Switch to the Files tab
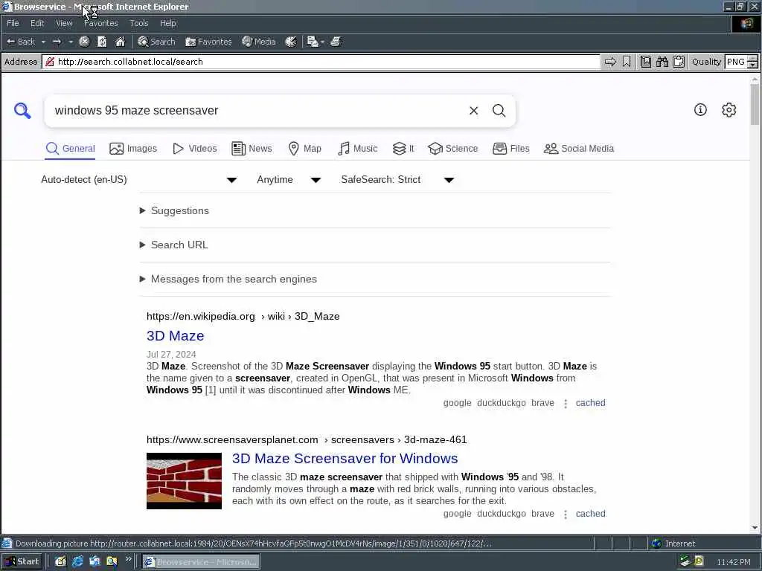The width and height of the screenshot is (762, 571). (x=510, y=149)
